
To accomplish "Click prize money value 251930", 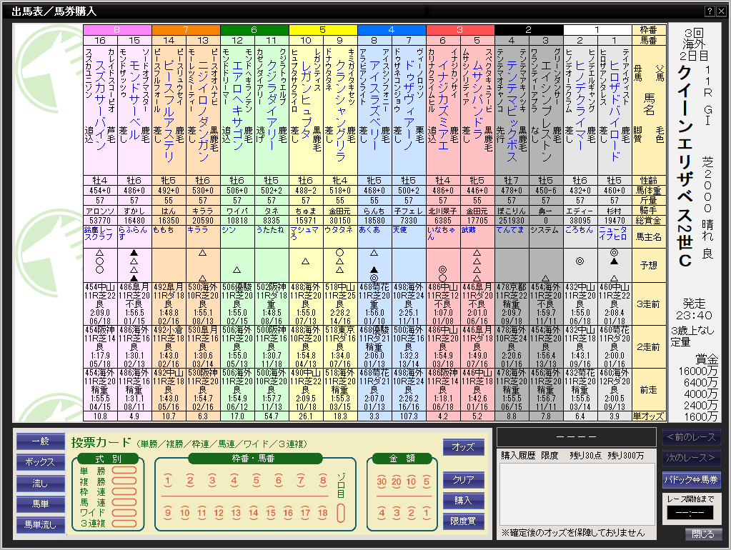I will [512, 221].
